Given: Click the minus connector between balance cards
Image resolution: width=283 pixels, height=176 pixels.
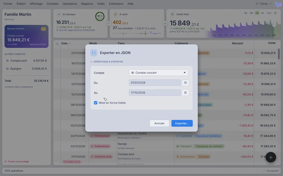Looking at the screenshot, I should pos(108,23).
